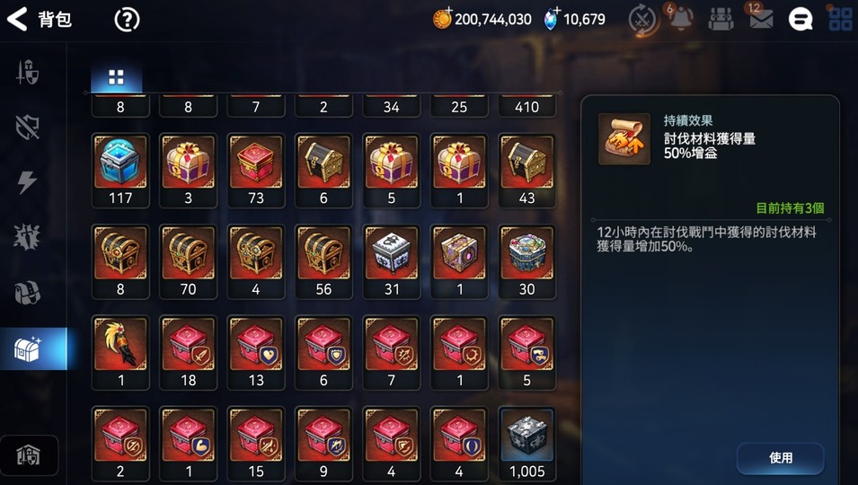Open the notification bell icon
Viewport: 858px width, 485px height.
pyautogui.click(x=681, y=20)
